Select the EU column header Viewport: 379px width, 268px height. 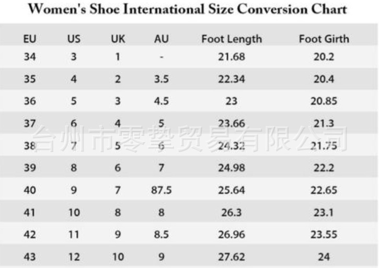(x=30, y=39)
